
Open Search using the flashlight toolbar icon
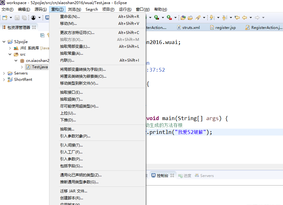click(198, 18)
